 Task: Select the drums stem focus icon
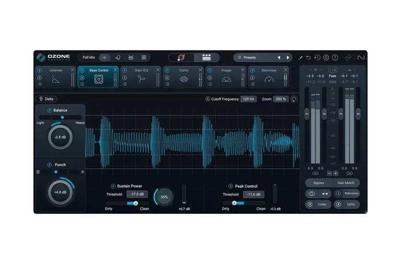(x=131, y=58)
